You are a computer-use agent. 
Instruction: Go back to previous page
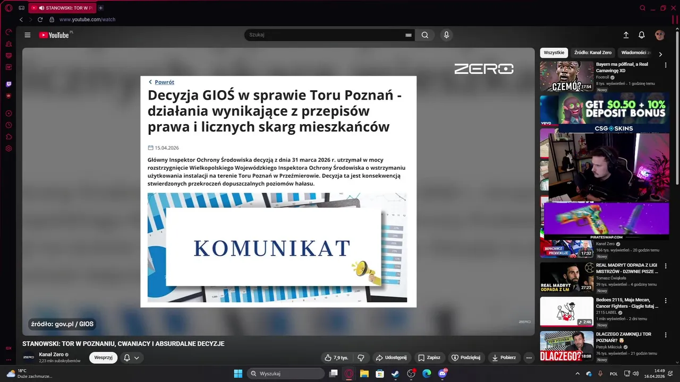21,20
